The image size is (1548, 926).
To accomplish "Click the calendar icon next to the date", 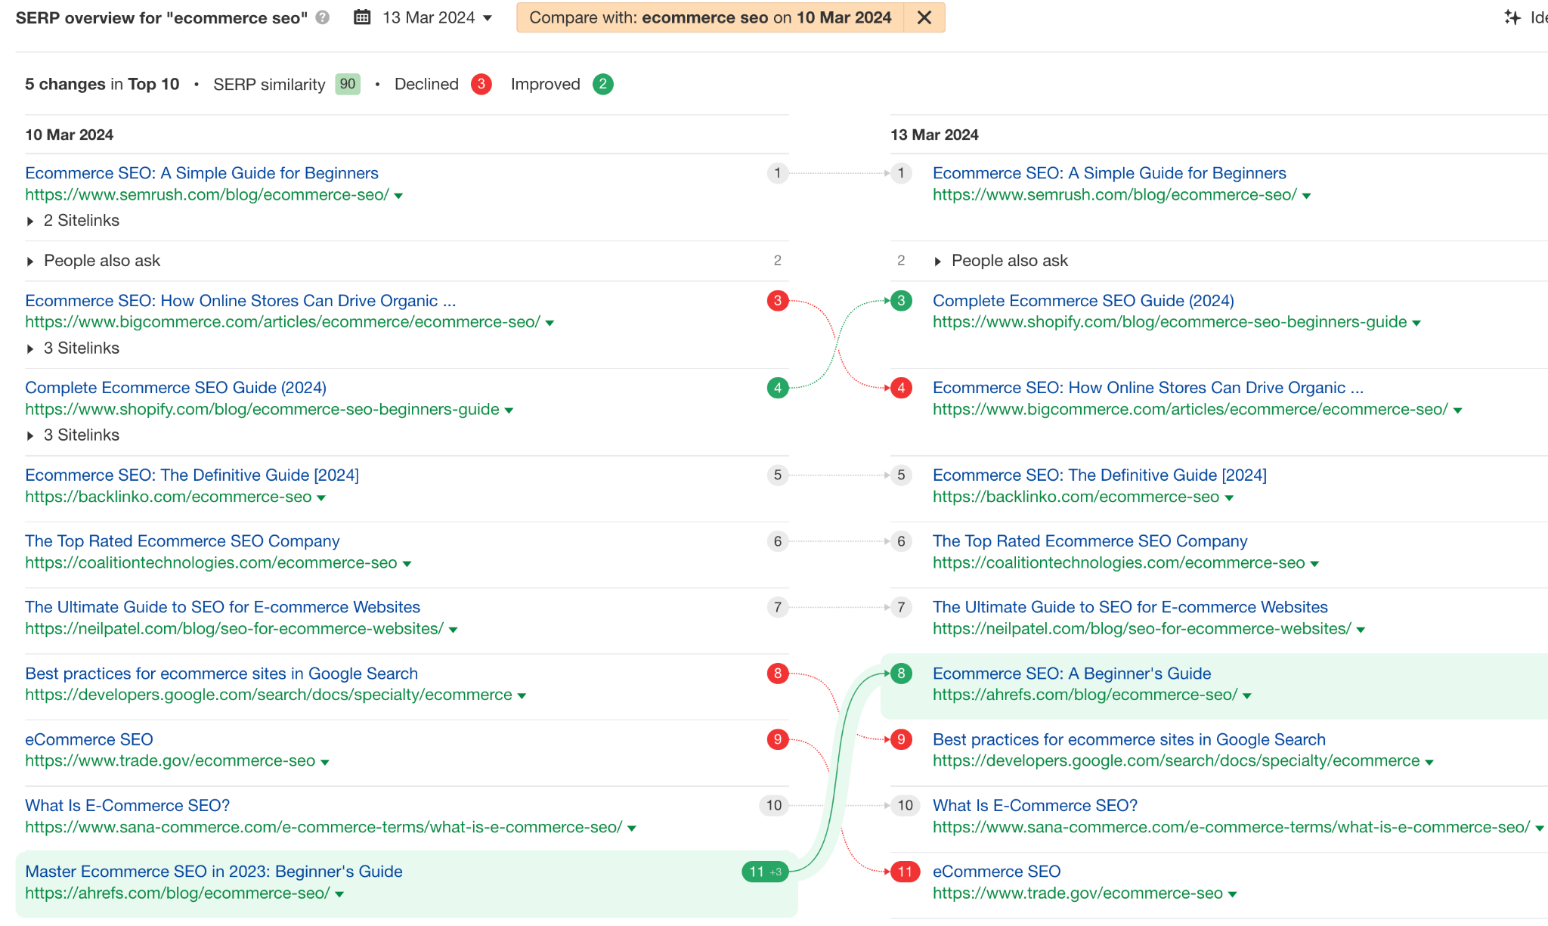I will click(x=363, y=17).
